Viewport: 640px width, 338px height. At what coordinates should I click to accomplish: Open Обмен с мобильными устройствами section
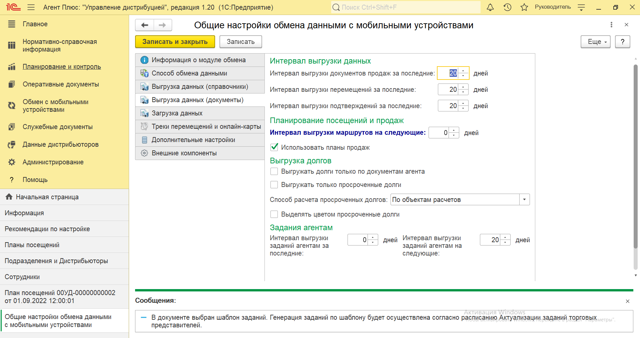click(55, 105)
